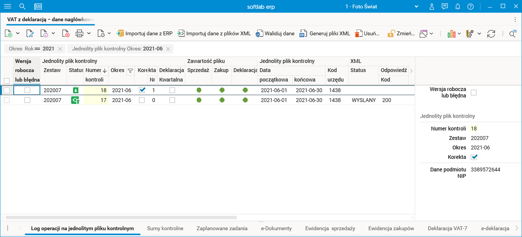Image resolution: width=522 pixels, height=237 pixels.
Task: Switch to Deklaracja VAT-7 tab
Action: pyautogui.click(x=447, y=228)
